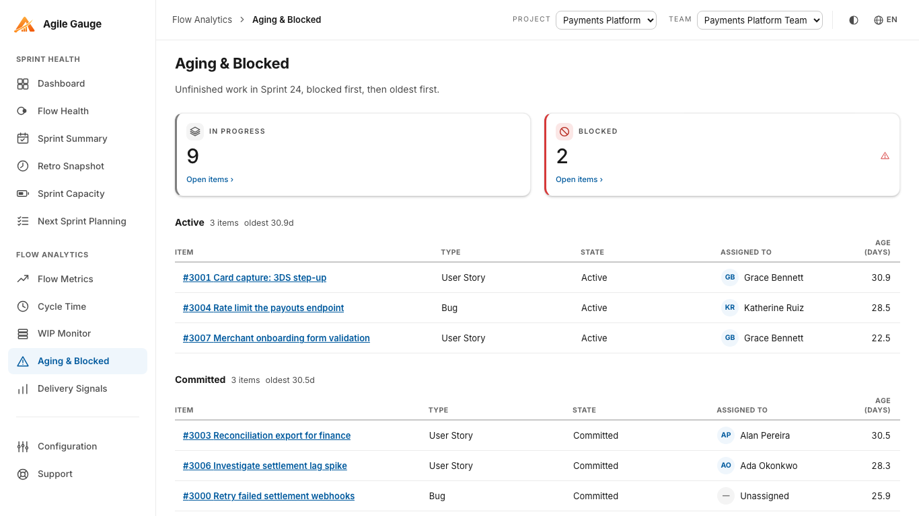Click the red warning triangle on Blocked card
919x516 pixels.
click(x=885, y=156)
